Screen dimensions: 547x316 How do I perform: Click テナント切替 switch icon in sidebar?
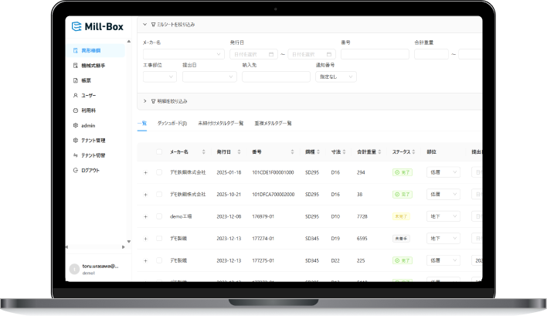pyautogui.click(x=75, y=155)
